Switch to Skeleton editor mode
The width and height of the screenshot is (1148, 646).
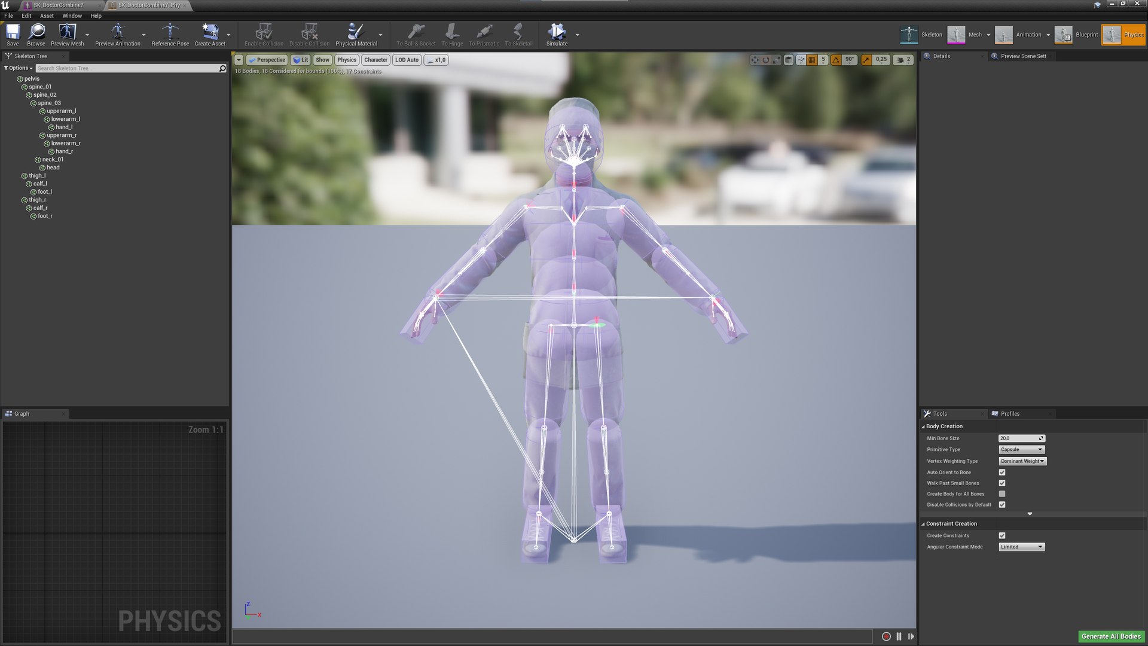(x=921, y=35)
